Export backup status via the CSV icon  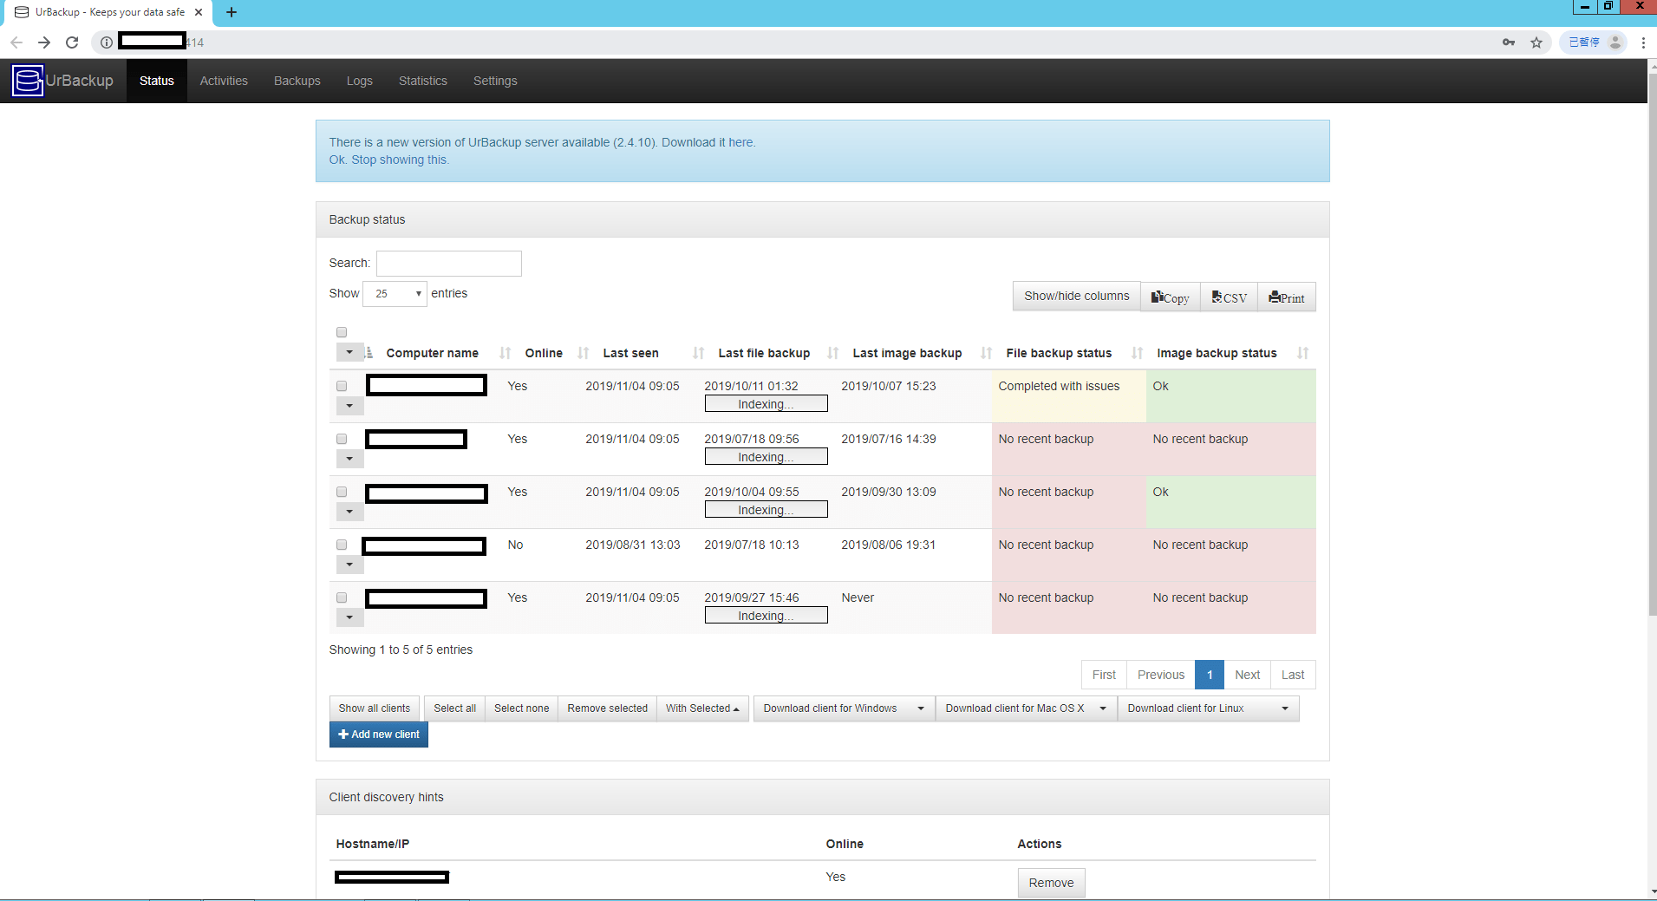click(x=1229, y=297)
